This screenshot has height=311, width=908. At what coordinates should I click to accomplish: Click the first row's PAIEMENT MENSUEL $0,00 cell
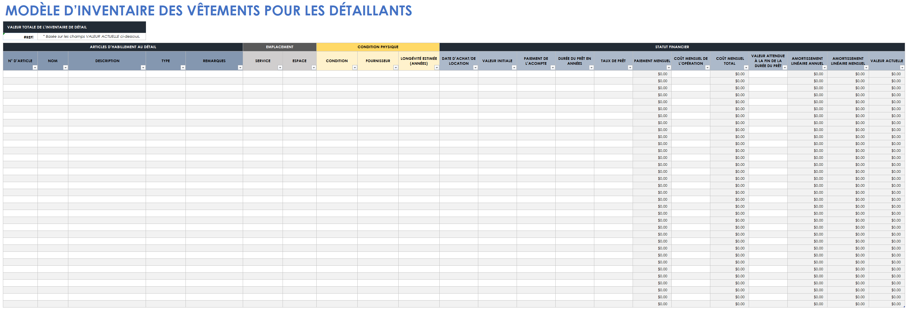(652, 74)
